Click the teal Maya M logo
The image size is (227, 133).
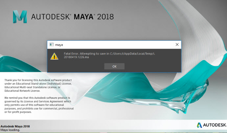[x=20, y=17]
